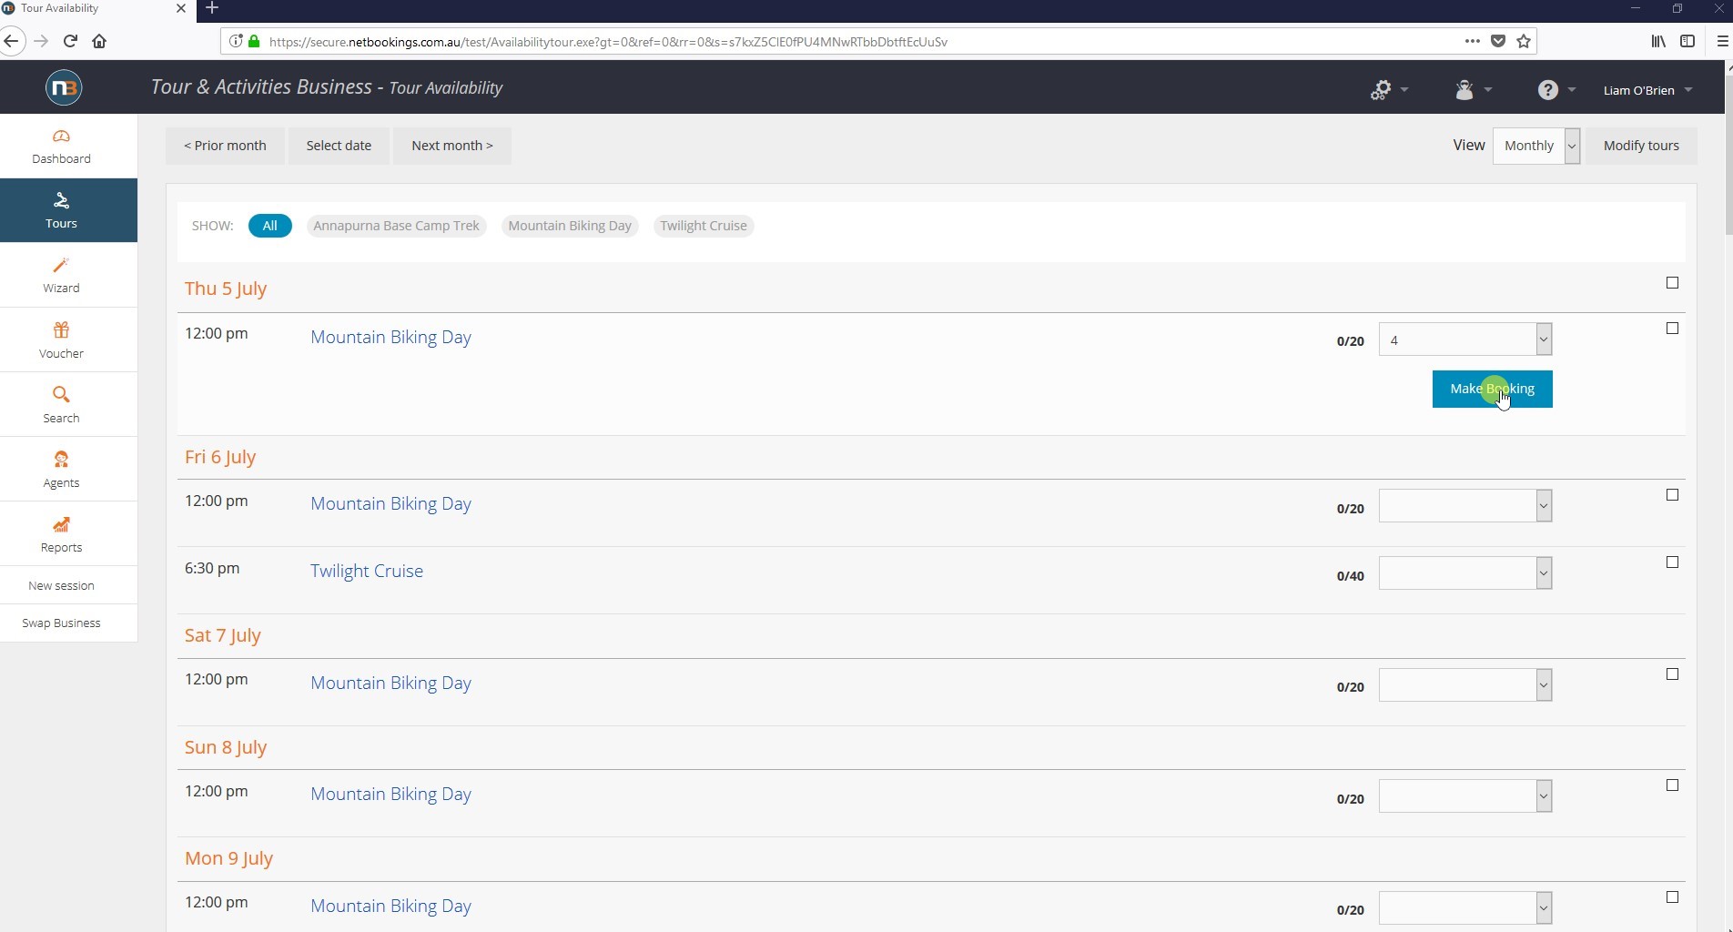Image resolution: width=1733 pixels, height=932 pixels.
Task: Open the Agents sidebar icon
Action: [61, 459]
